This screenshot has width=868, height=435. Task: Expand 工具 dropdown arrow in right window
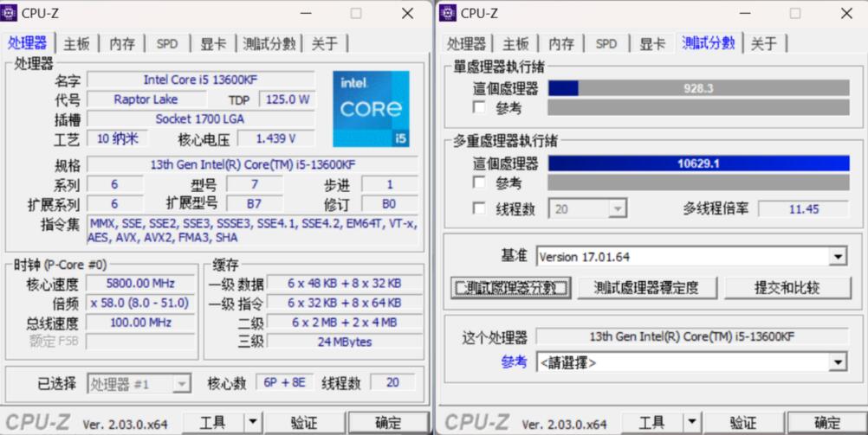point(691,422)
